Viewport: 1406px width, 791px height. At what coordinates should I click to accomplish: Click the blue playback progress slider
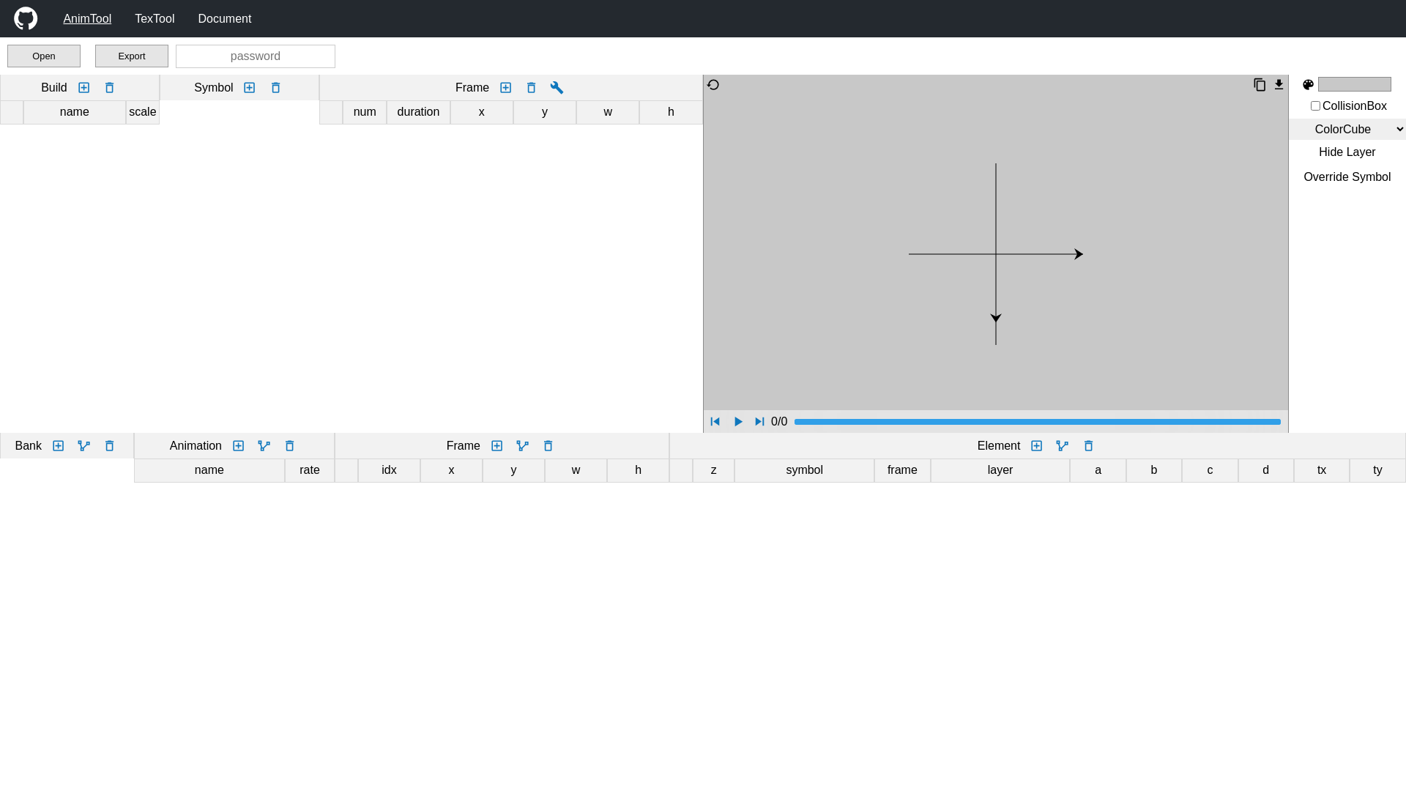pos(1038,422)
